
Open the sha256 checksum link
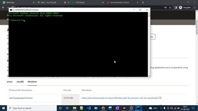156,98
